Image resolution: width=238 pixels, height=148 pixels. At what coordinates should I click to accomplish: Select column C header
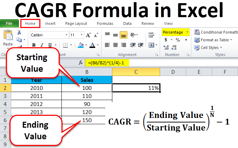click(x=136, y=72)
